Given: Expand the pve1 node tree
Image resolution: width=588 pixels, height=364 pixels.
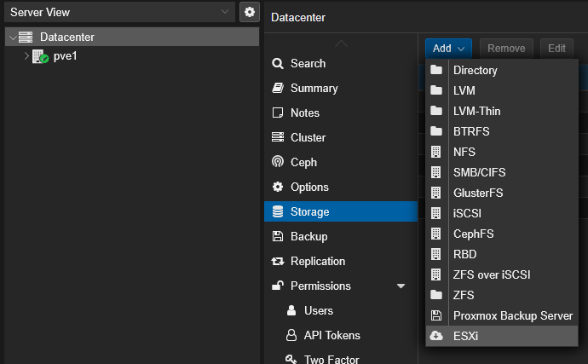Looking at the screenshot, I should pos(26,56).
